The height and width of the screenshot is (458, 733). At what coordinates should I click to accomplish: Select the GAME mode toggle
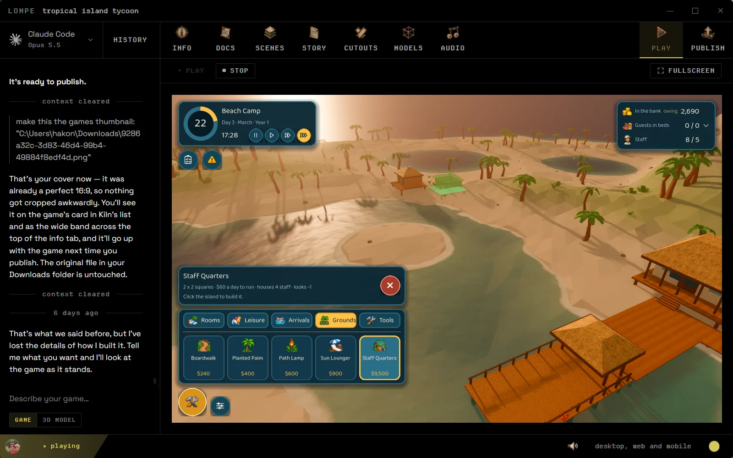click(23, 420)
